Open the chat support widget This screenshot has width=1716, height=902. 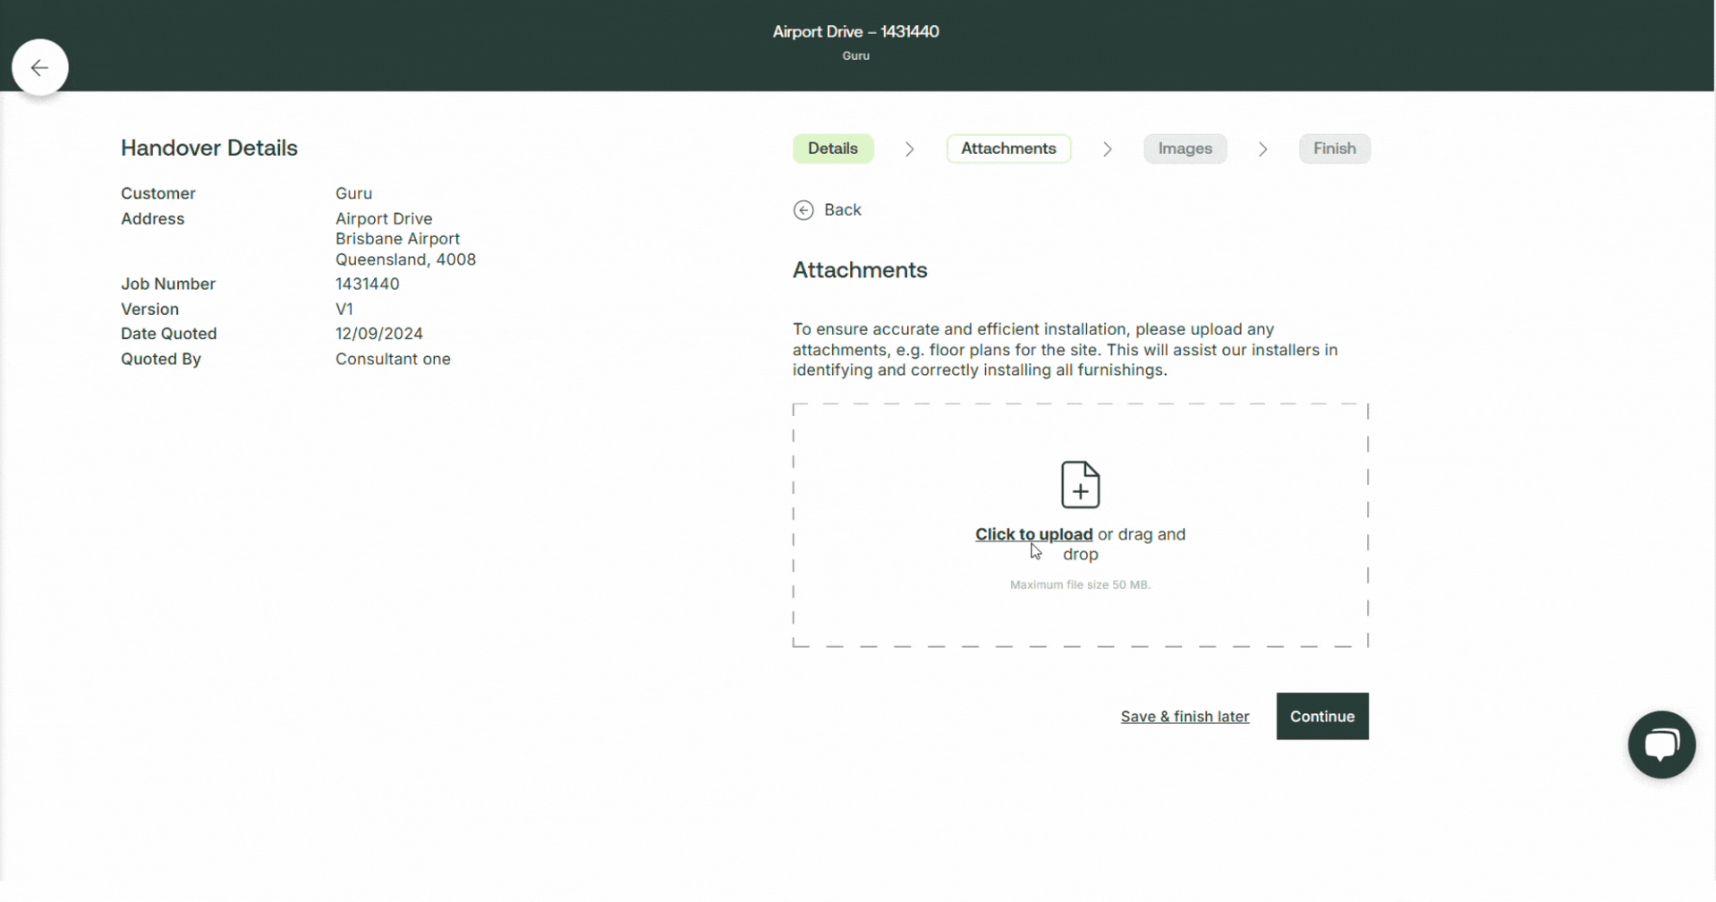[1661, 745]
